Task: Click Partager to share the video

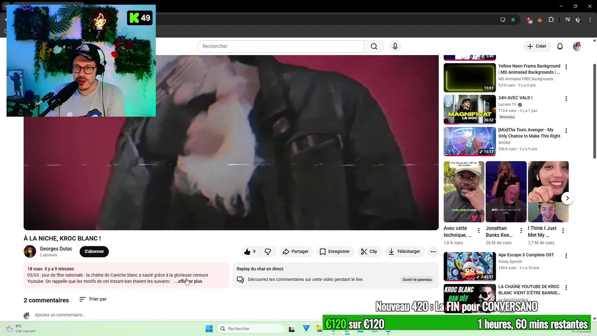Action: coord(295,252)
